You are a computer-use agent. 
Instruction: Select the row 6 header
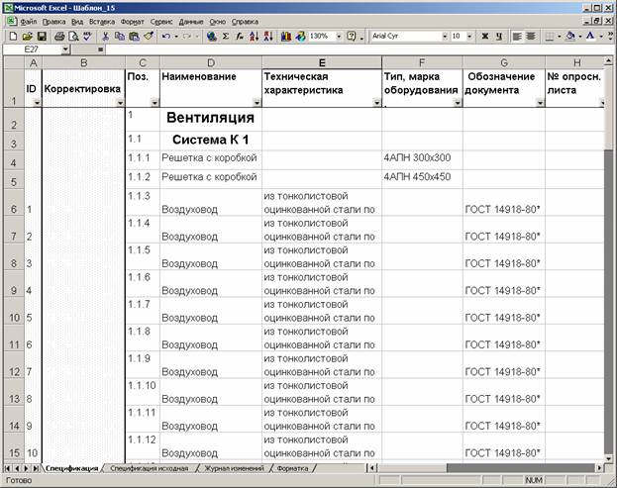click(13, 209)
